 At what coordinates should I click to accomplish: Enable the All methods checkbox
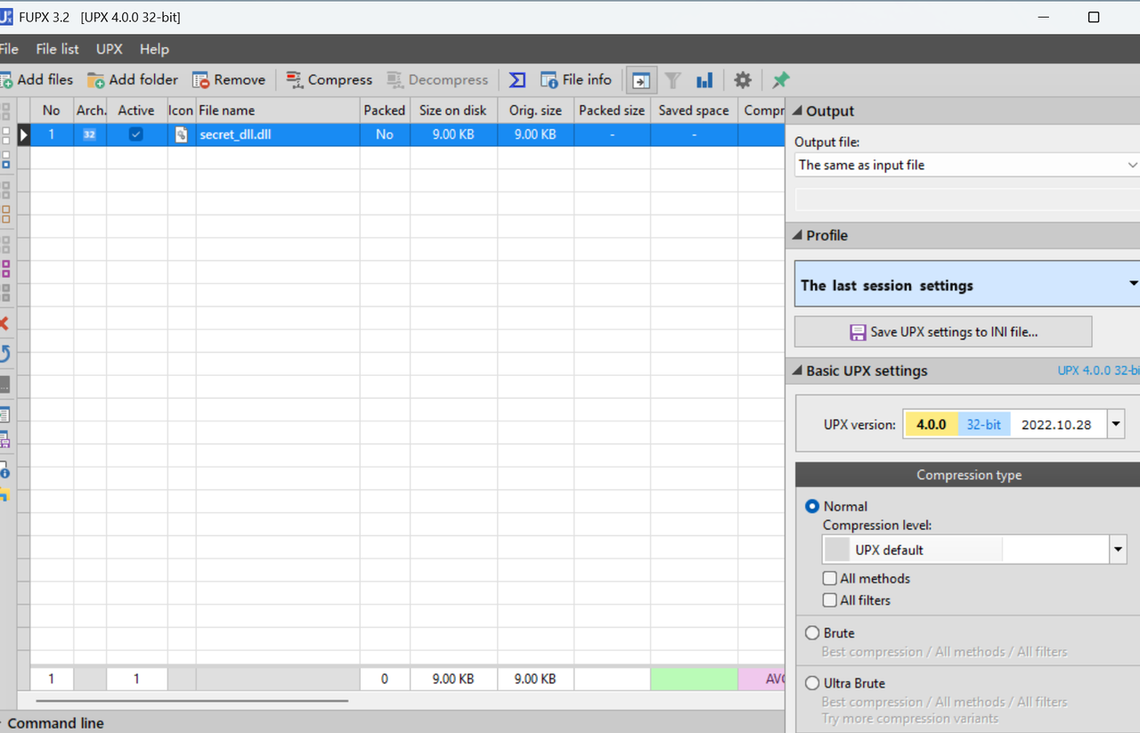pyautogui.click(x=830, y=578)
